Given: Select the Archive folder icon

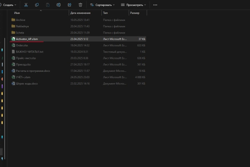Looking at the screenshot, I should 13,20.
